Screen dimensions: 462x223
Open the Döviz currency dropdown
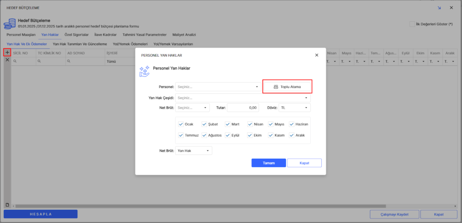295,108
